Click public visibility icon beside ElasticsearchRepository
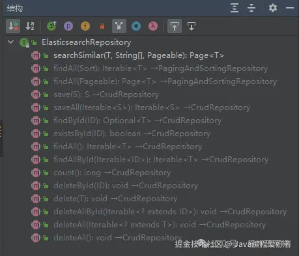 [34, 42]
